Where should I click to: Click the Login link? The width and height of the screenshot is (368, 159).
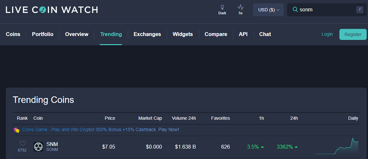pyautogui.click(x=327, y=34)
